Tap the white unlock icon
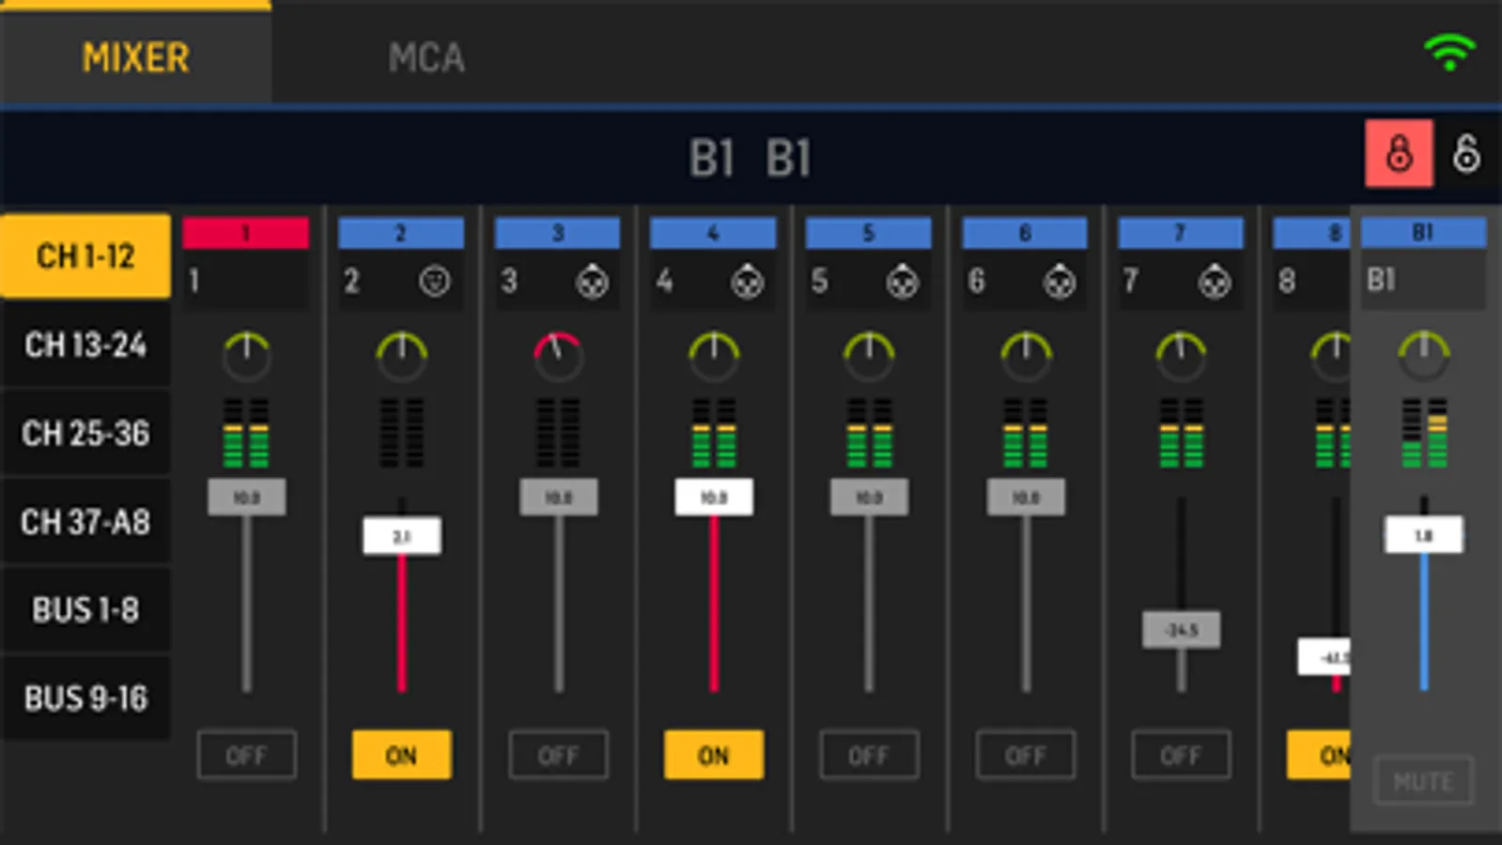Image resolution: width=1502 pixels, height=845 pixels. (x=1466, y=153)
